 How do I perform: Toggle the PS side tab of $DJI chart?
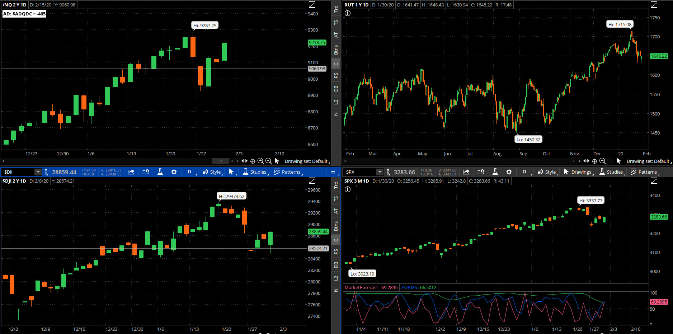(x=336, y=251)
